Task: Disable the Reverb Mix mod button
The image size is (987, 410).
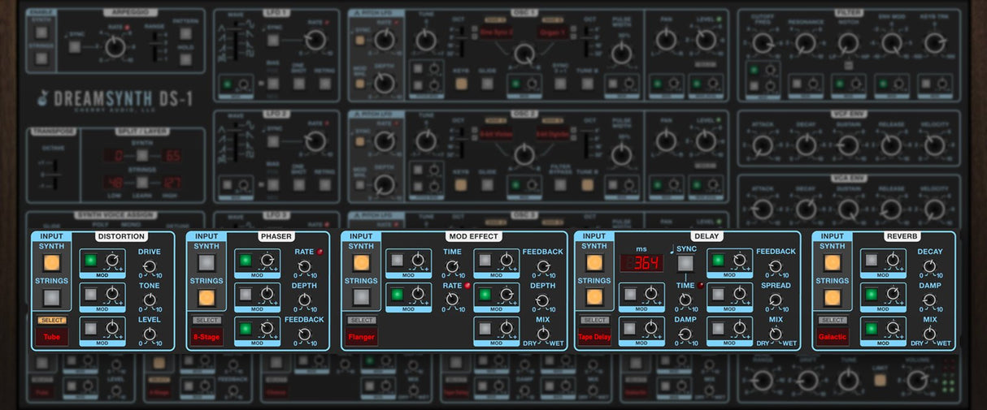Action: point(872,328)
